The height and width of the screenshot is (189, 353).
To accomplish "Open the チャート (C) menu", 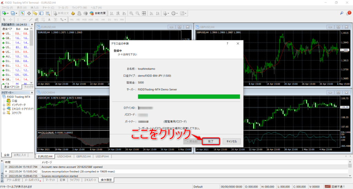I will 48,8.
